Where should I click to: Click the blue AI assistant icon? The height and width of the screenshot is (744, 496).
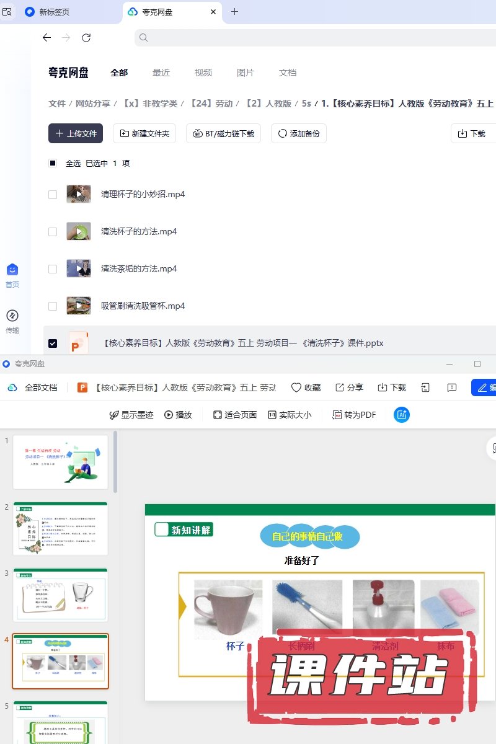(402, 415)
